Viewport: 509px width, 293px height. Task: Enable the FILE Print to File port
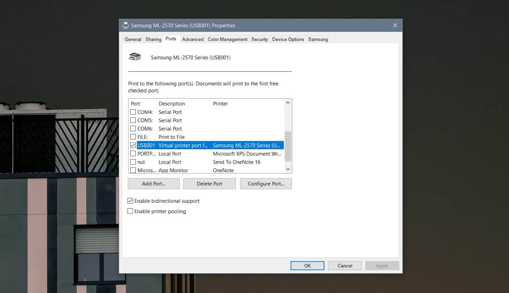pos(133,137)
